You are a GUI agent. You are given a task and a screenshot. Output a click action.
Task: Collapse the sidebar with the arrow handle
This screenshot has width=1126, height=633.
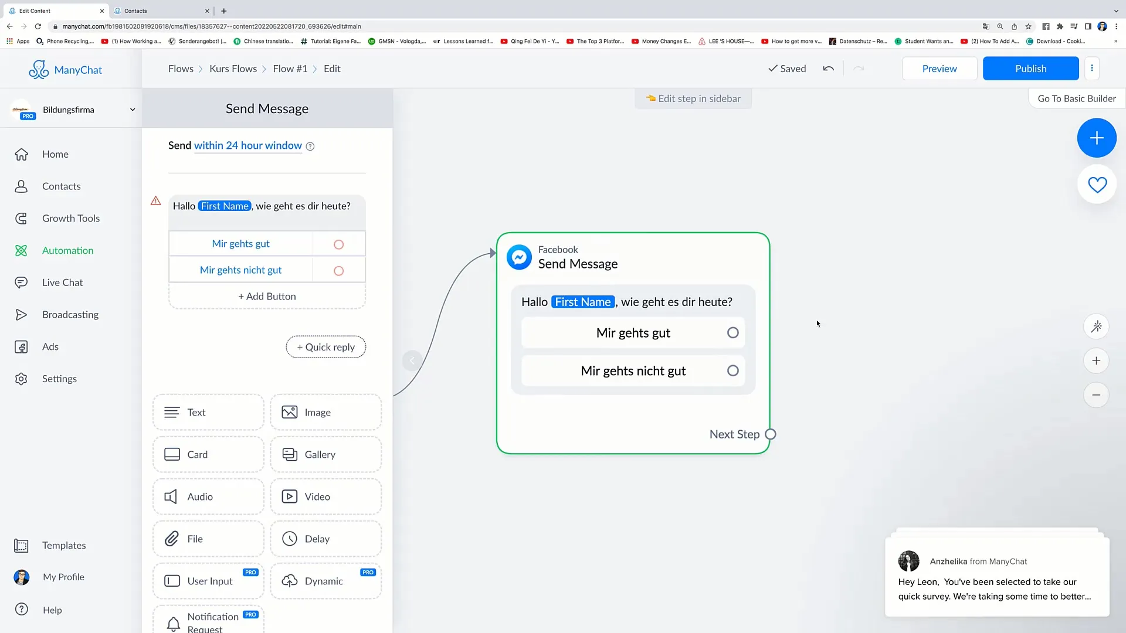point(412,360)
